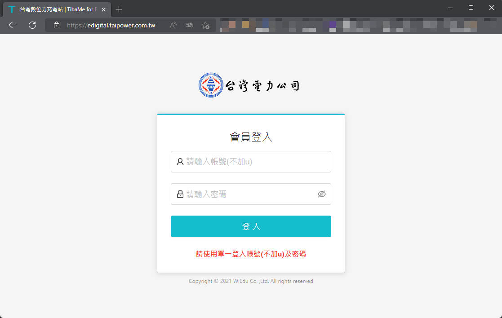502x318 pixels.
Task: Focus the account input 請輸入帳號
Action: click(x=251, y=162)
